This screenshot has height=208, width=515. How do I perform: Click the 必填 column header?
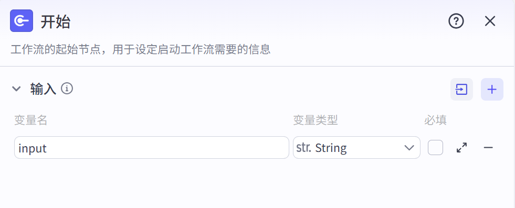[x=435, y=121]
